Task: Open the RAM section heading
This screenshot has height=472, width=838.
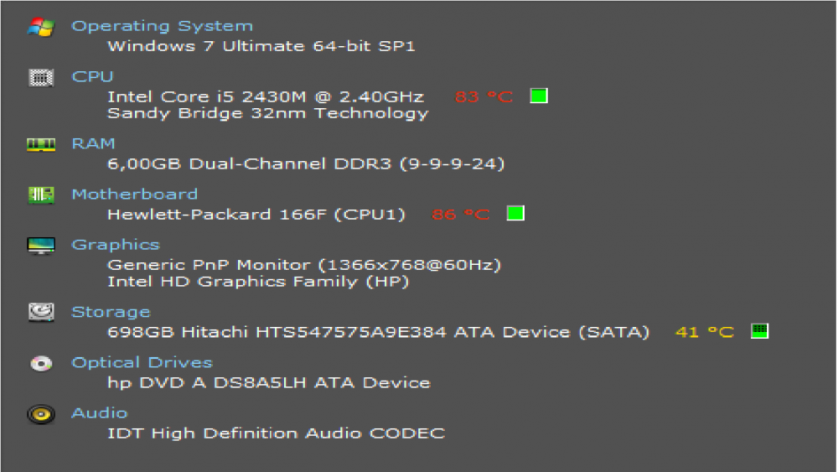Action: tap(94, 144)
